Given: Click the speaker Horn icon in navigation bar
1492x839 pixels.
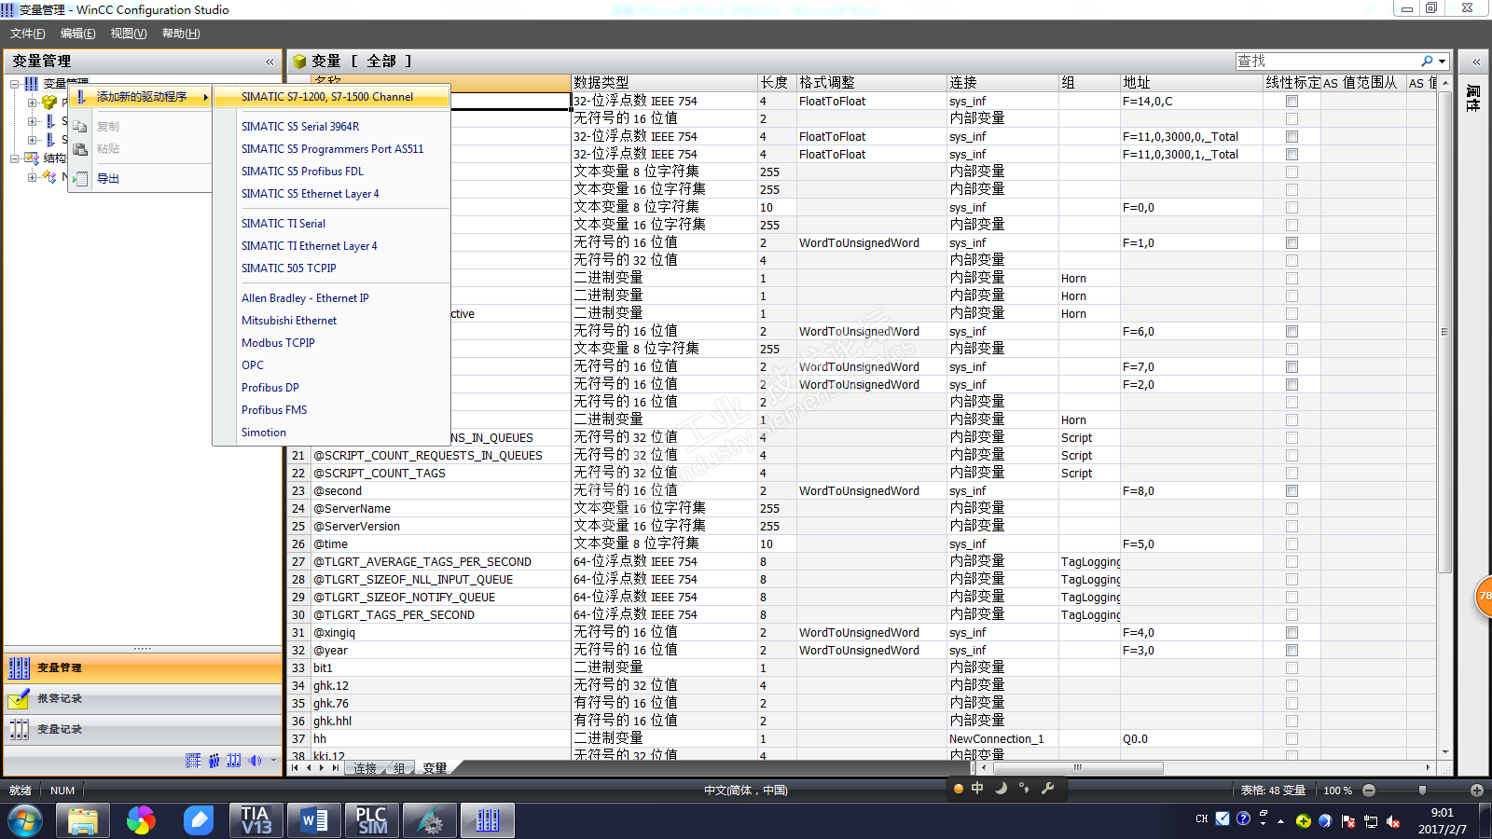Looking at the screenshot, I should click(255, 761).
